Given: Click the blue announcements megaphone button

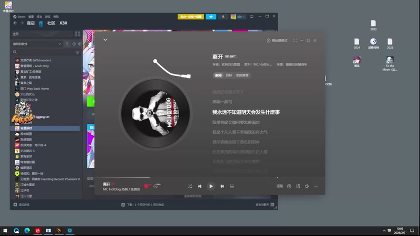Looking at the screenshot, I should [211, 17].
